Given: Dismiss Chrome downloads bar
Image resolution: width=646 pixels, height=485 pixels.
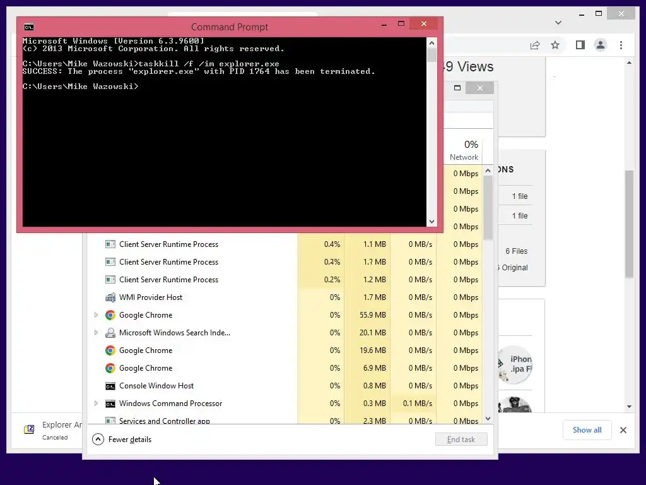Looking at the screenshot, I should [623, 430].
